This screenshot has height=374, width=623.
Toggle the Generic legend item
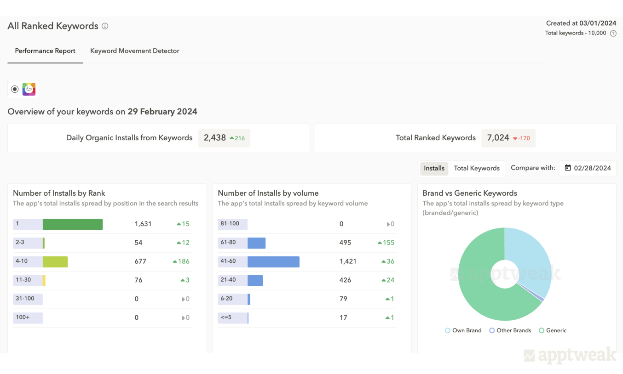pos(552,330)
